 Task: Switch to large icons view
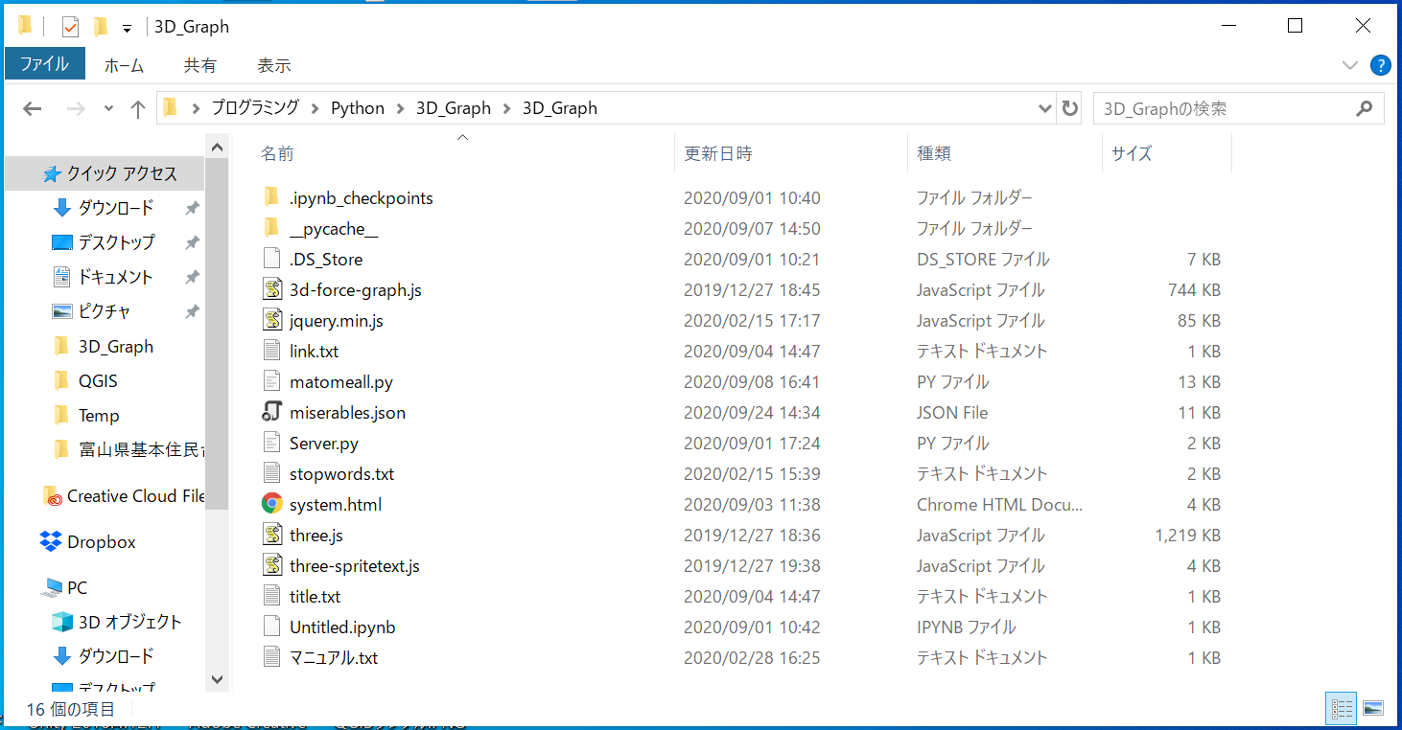pos(1373,708)
